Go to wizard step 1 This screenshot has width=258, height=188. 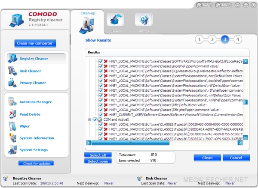[x=199, y=39]
